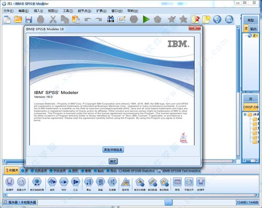Viewport: 262px width, 208px height.
Task: Click the blue round repository icon in toolbar
Action: point(229,19)
